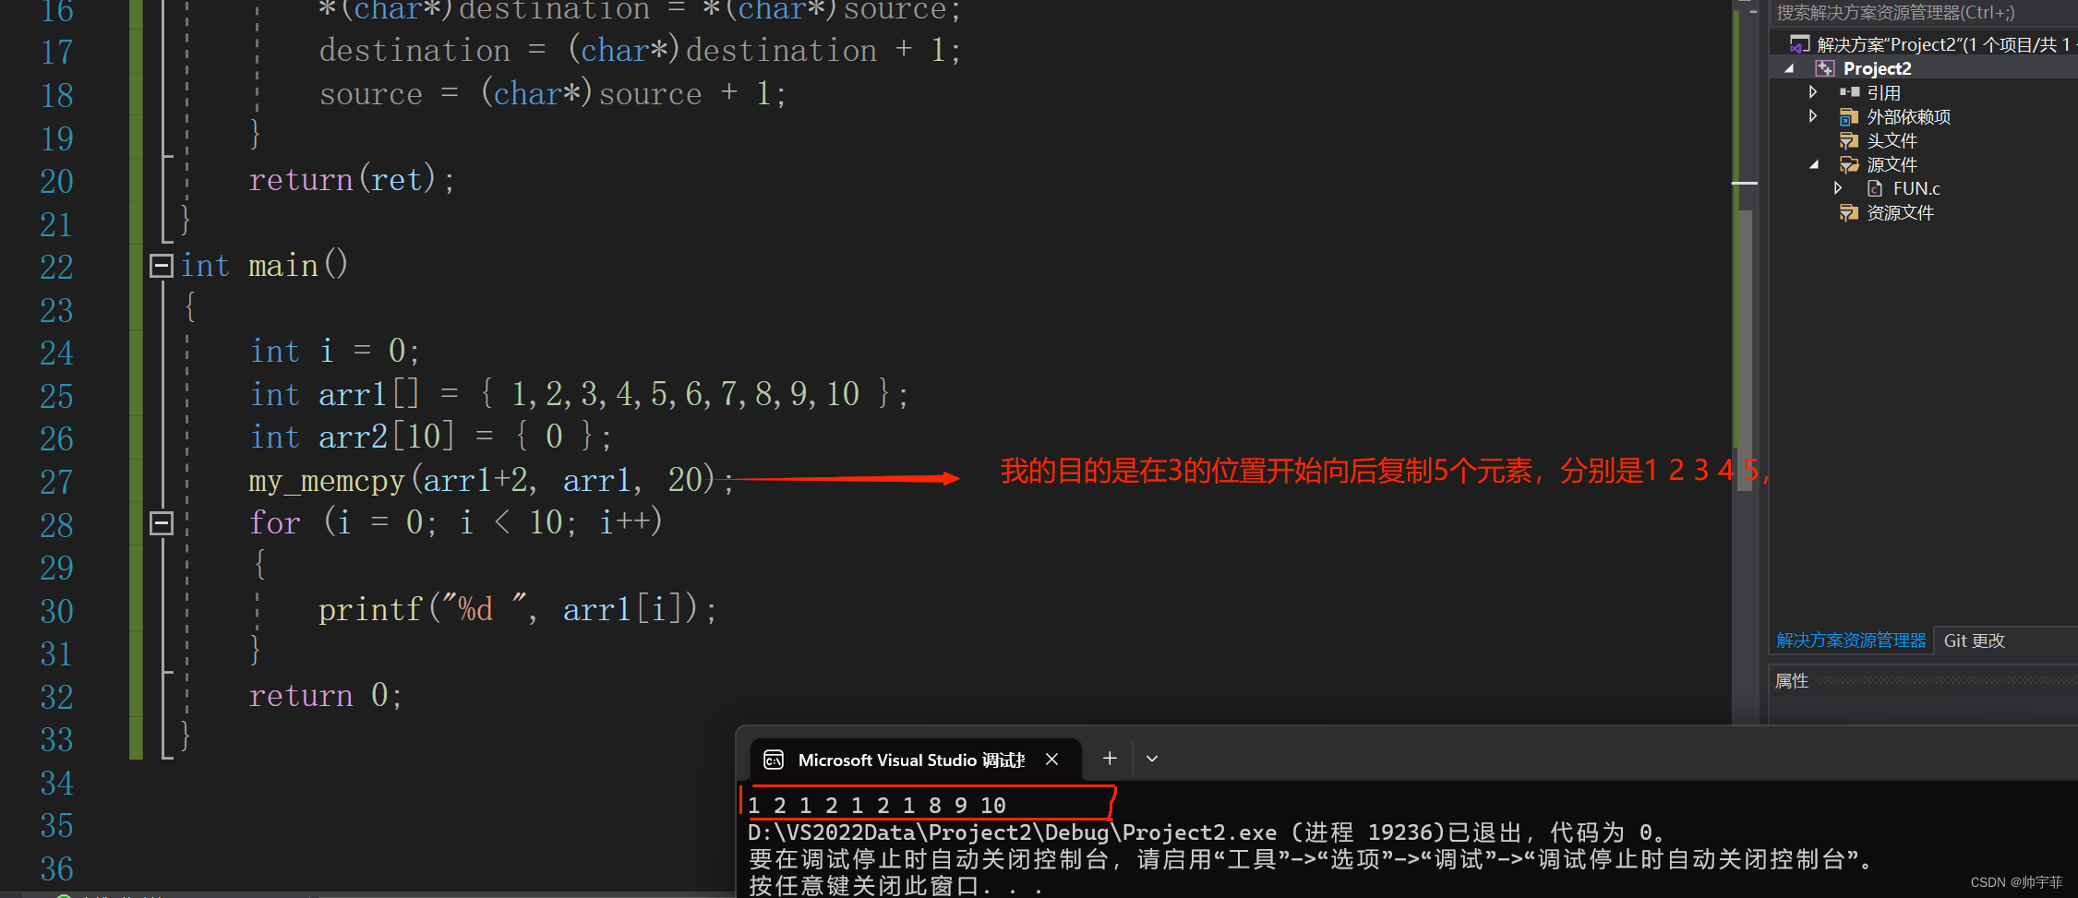Click the FUN.c file icon
This screenshot has height=898, width=2078.
click(1875, 188)
